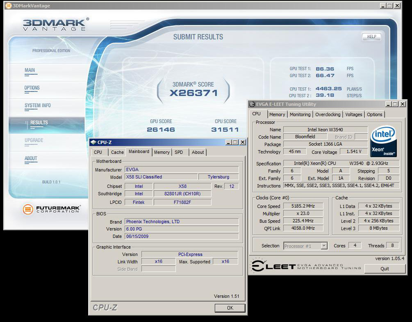Click the BIOS Date field 06/15/2009
The height and width of the screenshot is (322, 412).
tap(182, 236)
